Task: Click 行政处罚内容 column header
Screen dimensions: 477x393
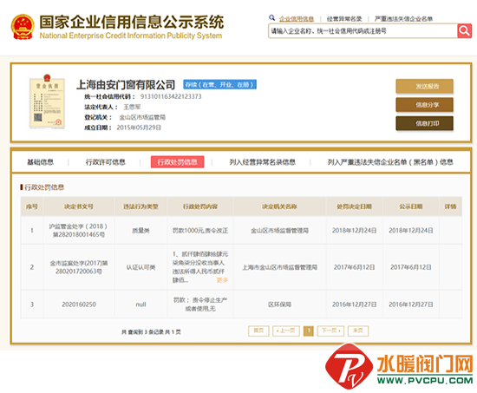Action: click(200, 206)
